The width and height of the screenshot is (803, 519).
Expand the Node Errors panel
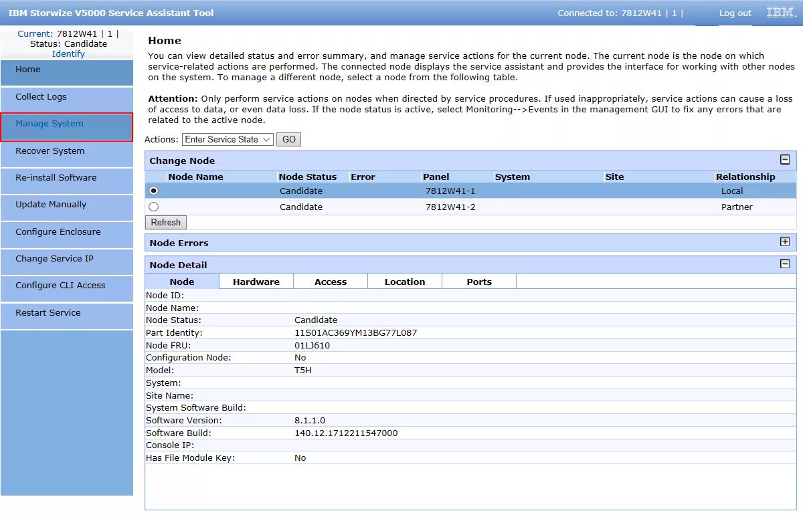point(785,241)
